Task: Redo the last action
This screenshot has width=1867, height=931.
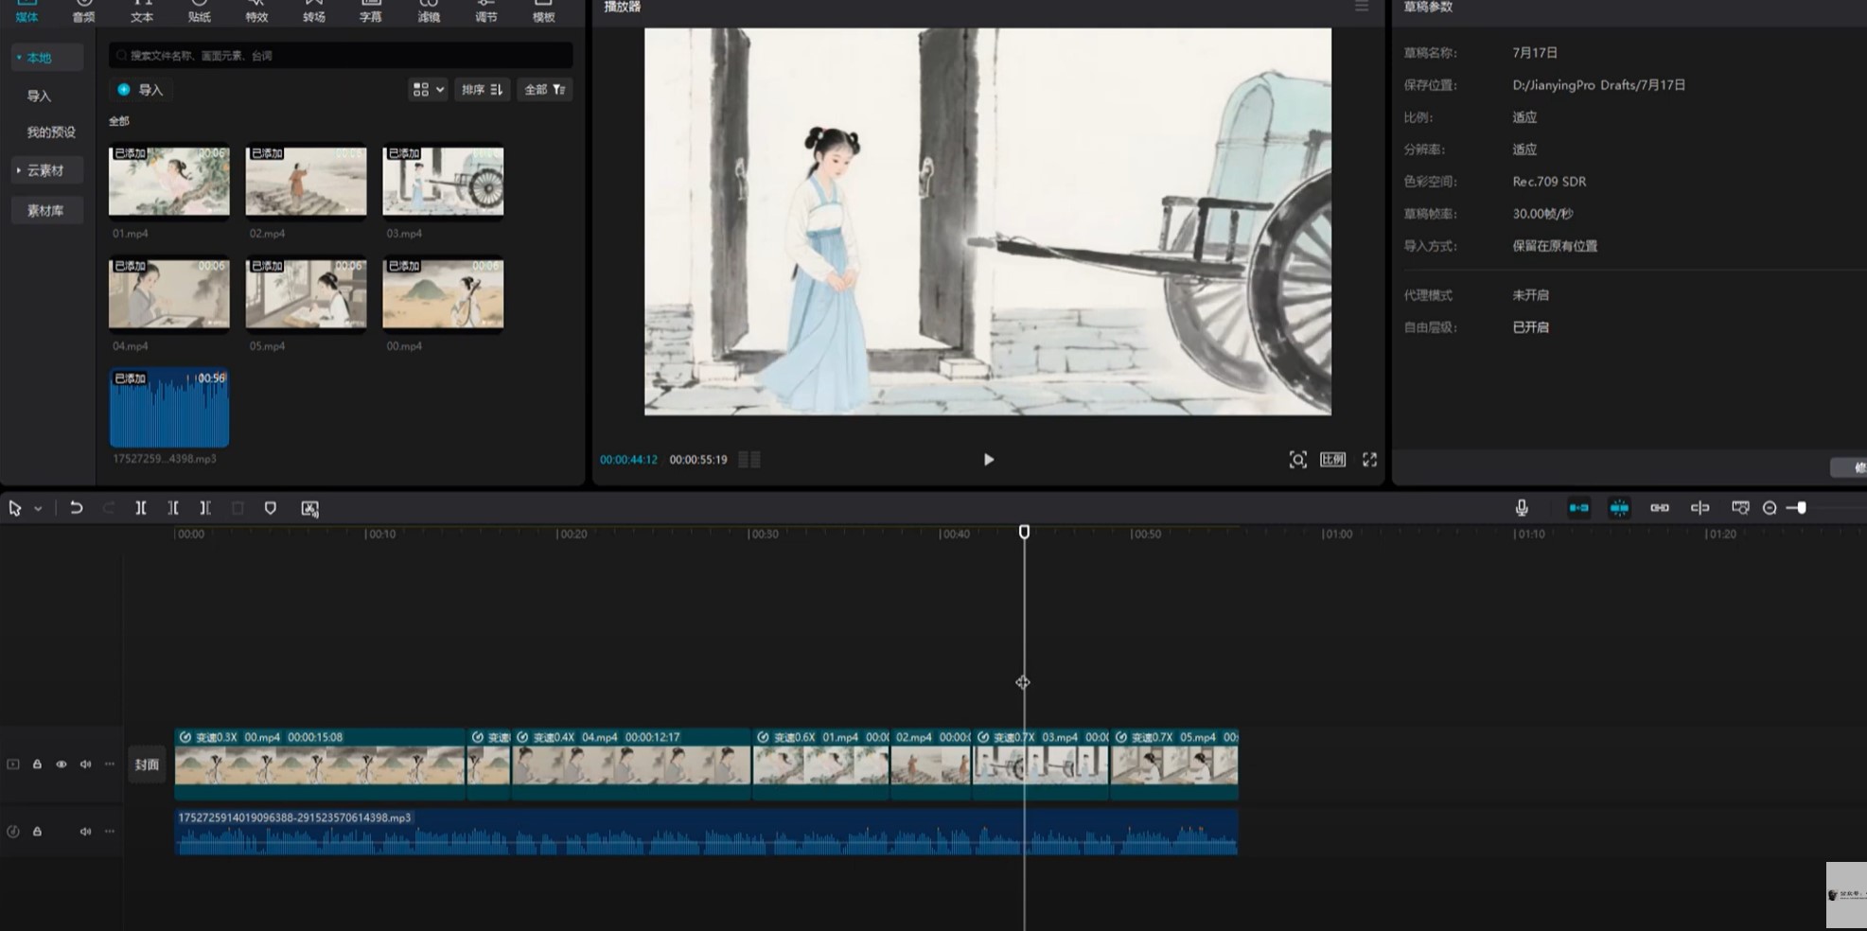Action: click(x=109, y=508)
